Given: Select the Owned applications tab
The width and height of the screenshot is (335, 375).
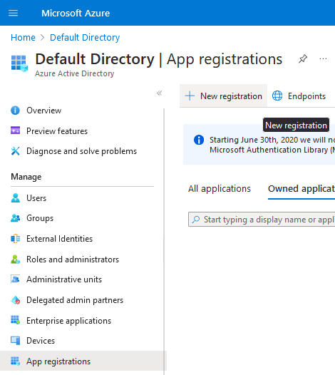Looking at the screenshot, I should tap(301, 189).
